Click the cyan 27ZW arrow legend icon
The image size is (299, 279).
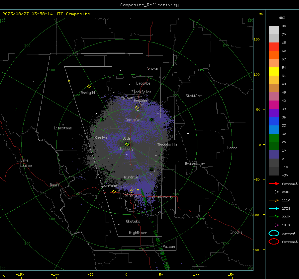(x=274, y=209)
